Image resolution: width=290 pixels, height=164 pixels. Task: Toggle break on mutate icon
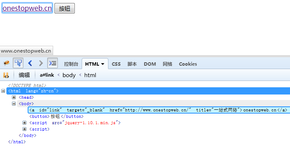6,75
